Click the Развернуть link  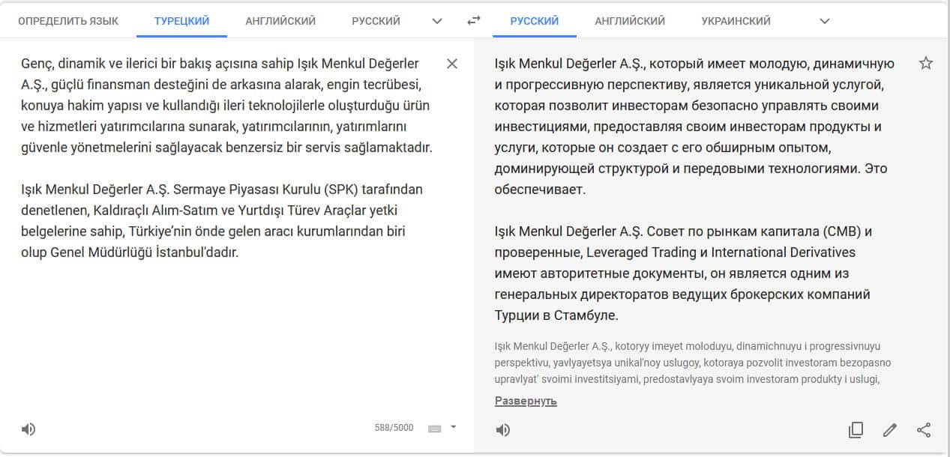click(x=526, y=401)
